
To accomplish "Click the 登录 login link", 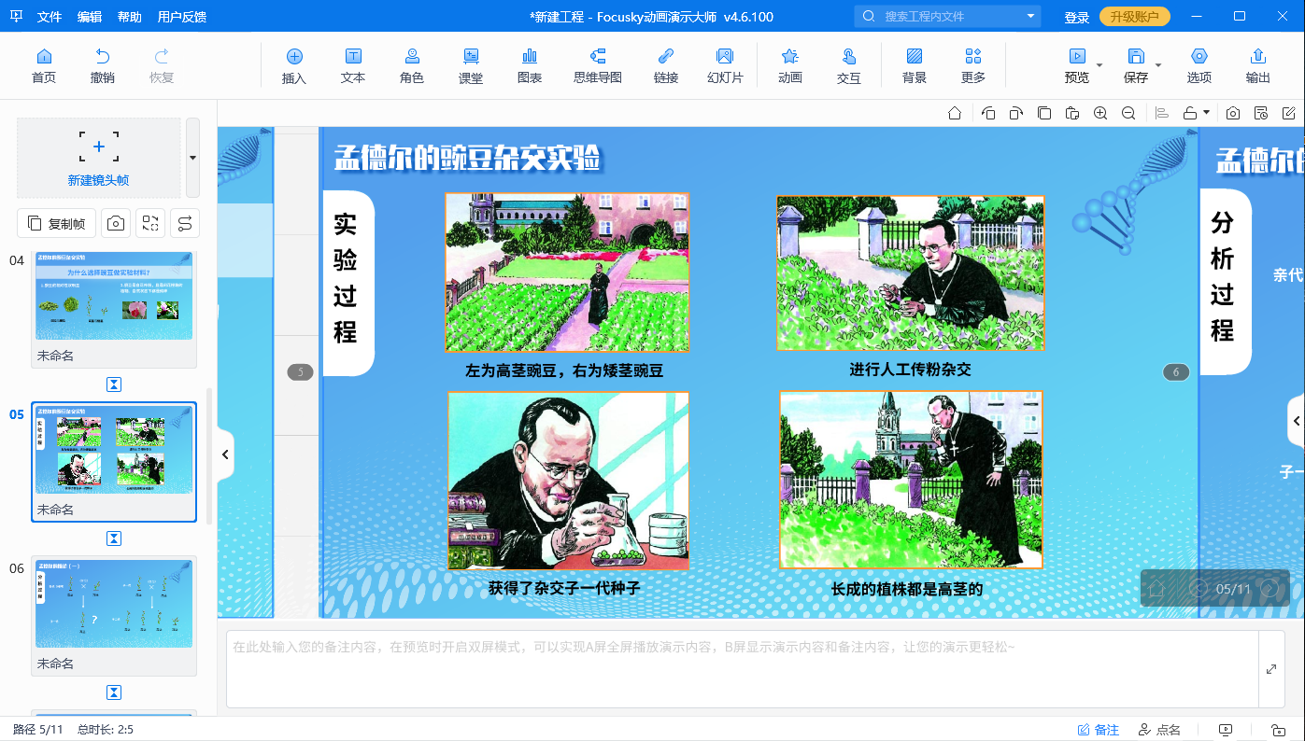I will coord(1077,17).
